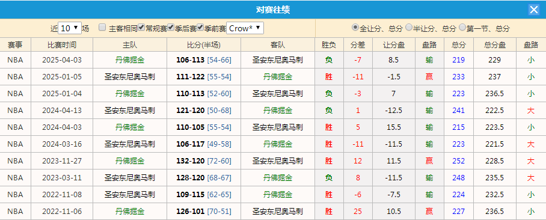The height and width of the screenshot is (220, 546).
Task: Click score 110-113 on 2025-01-04
Action: pos(190,94)
